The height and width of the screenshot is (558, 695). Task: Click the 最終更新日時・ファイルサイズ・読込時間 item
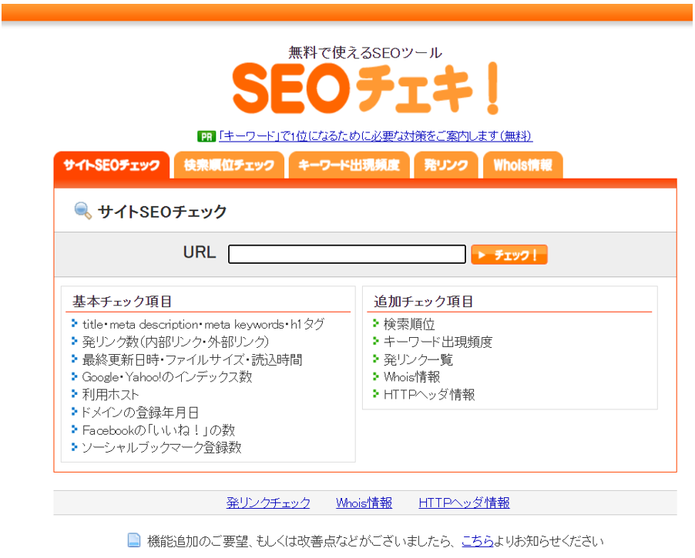tap(193, 359)
